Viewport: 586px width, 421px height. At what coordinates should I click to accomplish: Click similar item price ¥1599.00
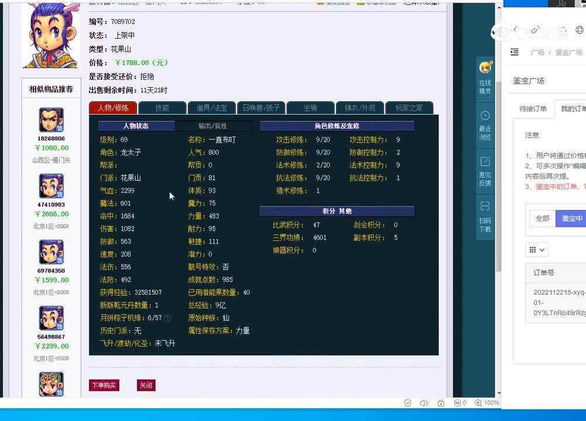[51, 280]
